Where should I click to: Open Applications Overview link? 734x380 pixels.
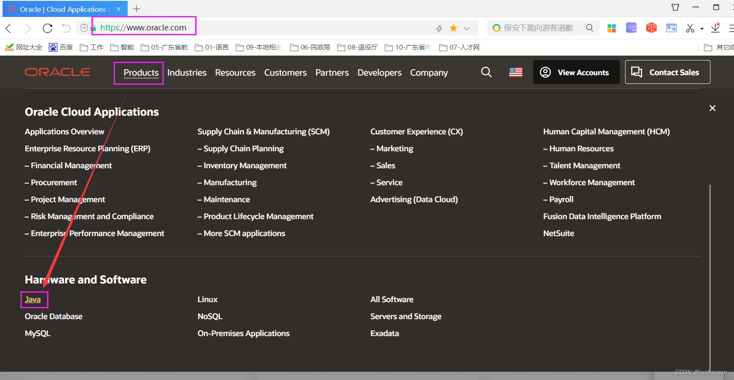[64, 132]
